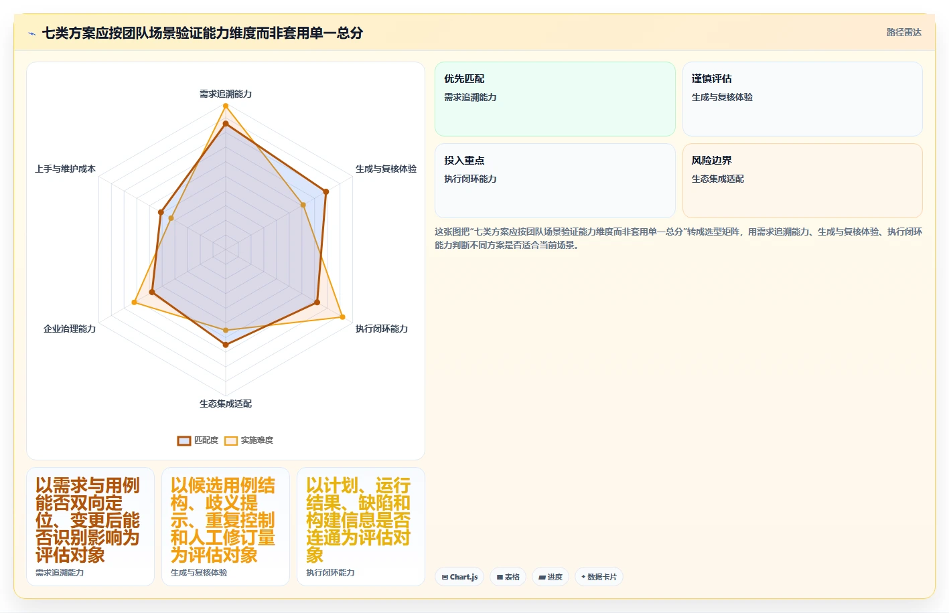Toggle the 实施难度 legend series

249,440
